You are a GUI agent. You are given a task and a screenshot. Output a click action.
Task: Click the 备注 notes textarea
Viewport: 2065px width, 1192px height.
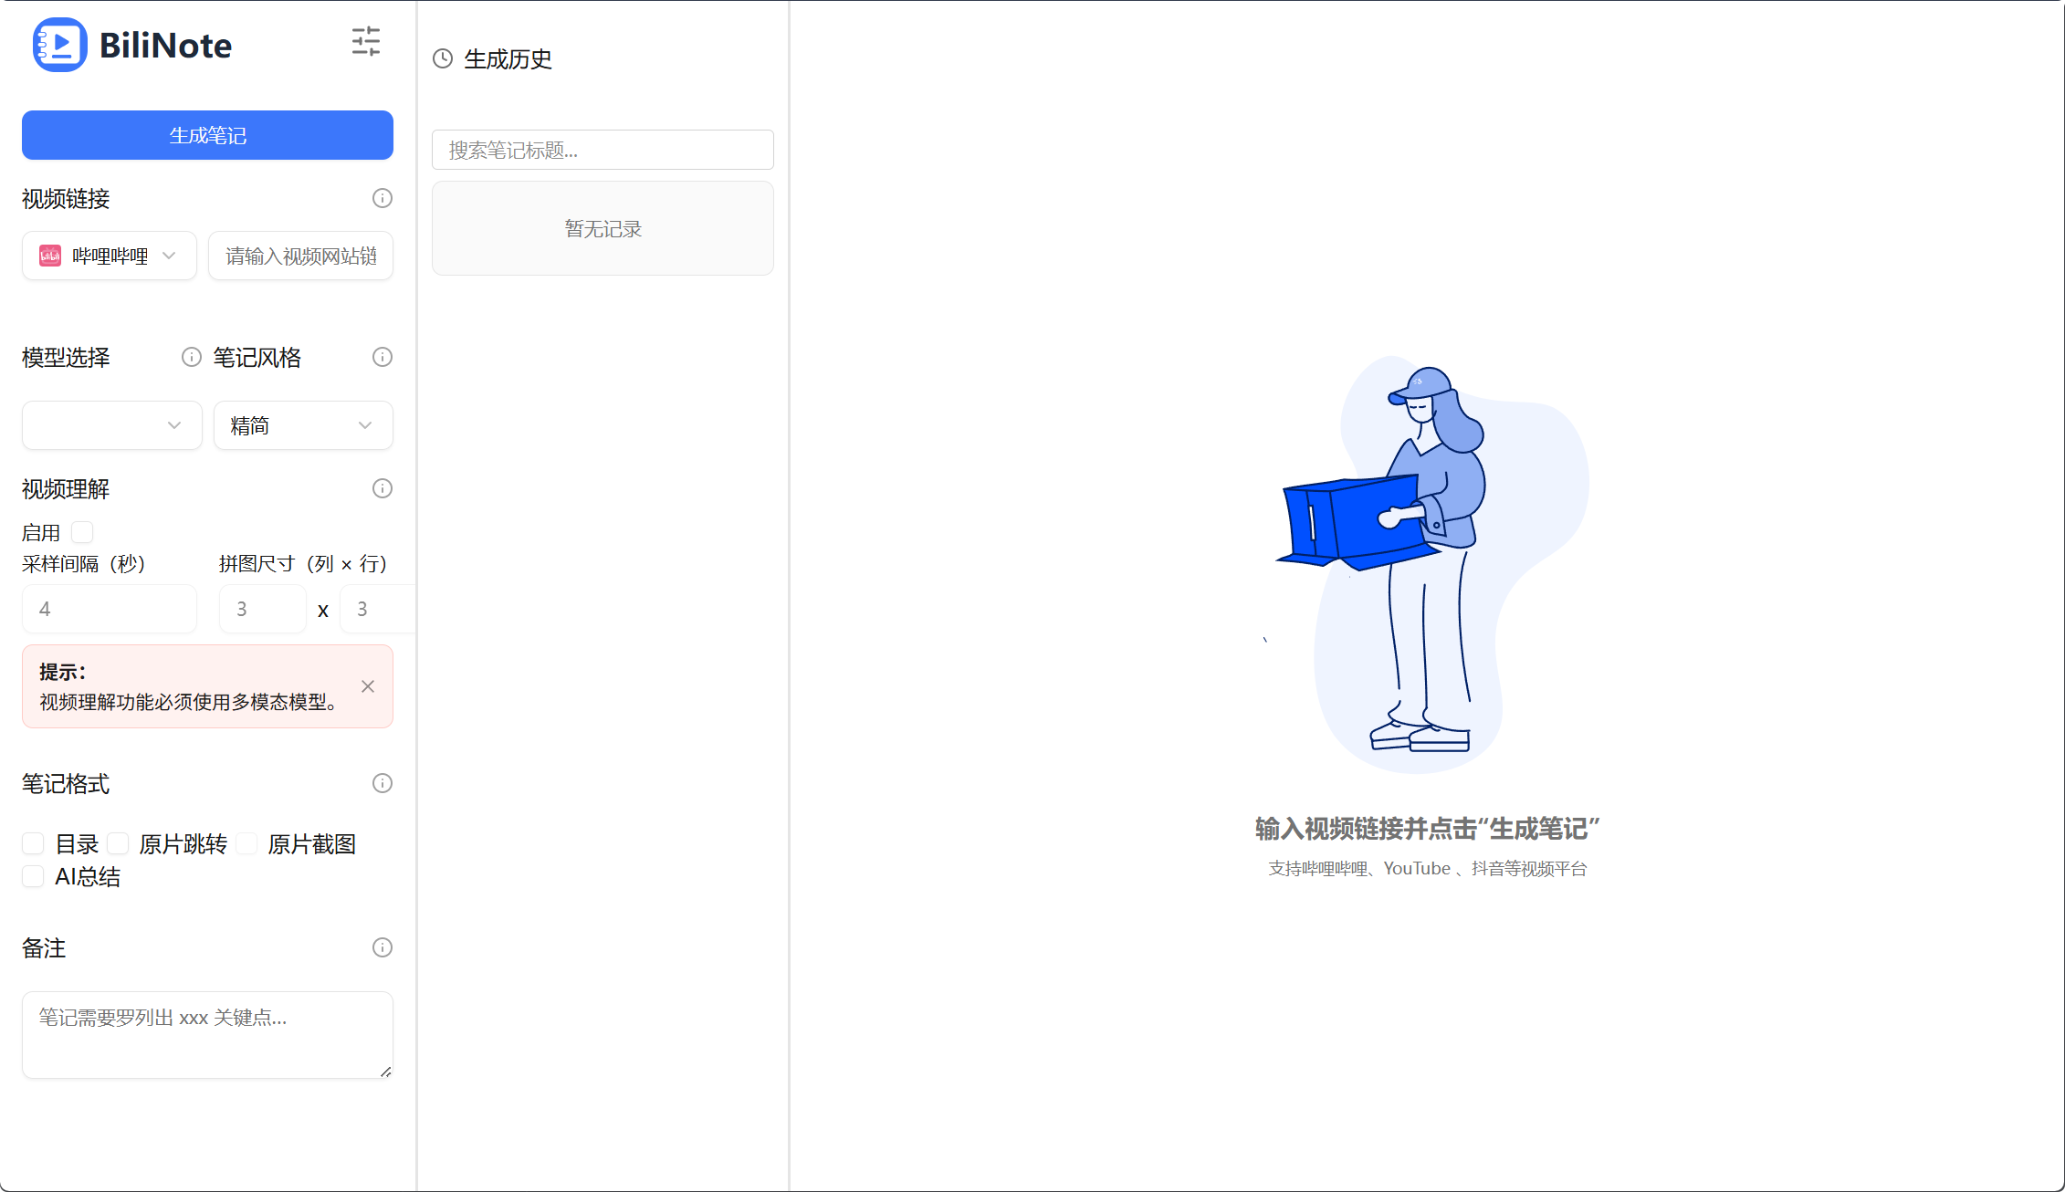tap(207, 1034)
